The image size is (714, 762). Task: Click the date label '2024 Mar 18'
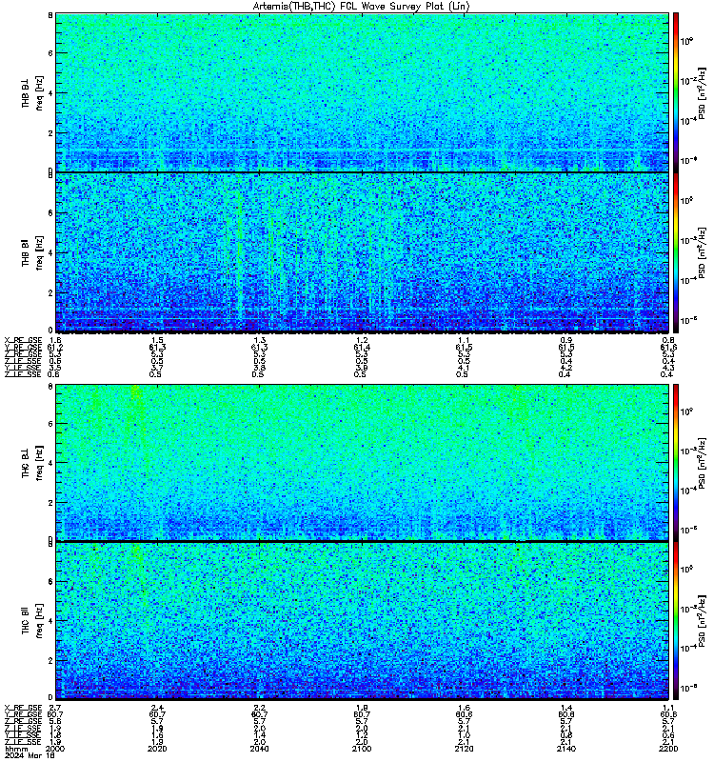click(30, 755)
